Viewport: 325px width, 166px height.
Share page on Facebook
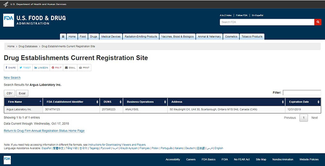coord(11,68)
